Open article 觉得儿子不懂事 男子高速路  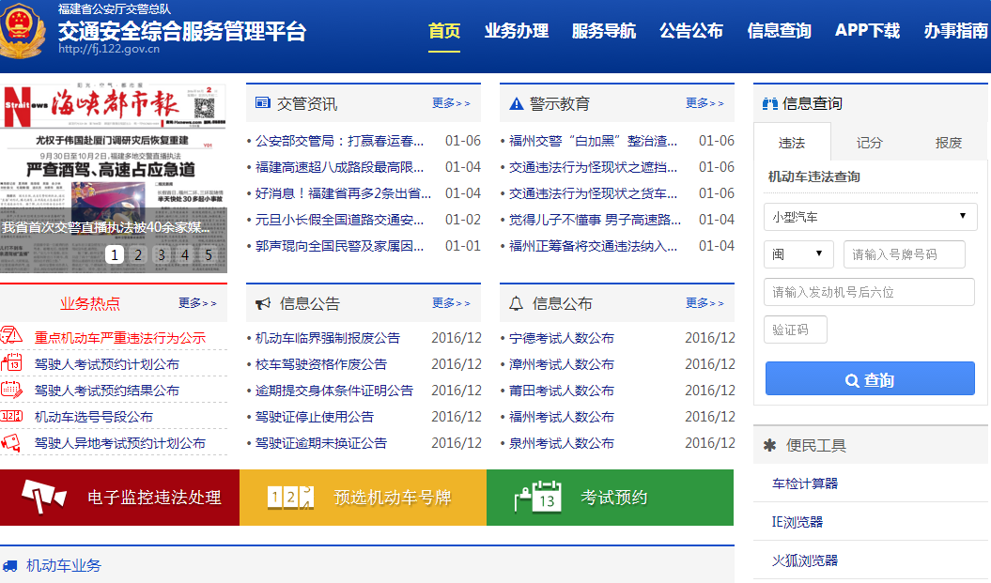tap(595, 220)
